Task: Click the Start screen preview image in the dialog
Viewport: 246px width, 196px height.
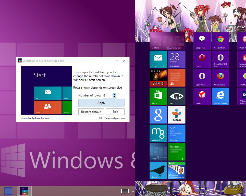Action: [x=46, y=91]
